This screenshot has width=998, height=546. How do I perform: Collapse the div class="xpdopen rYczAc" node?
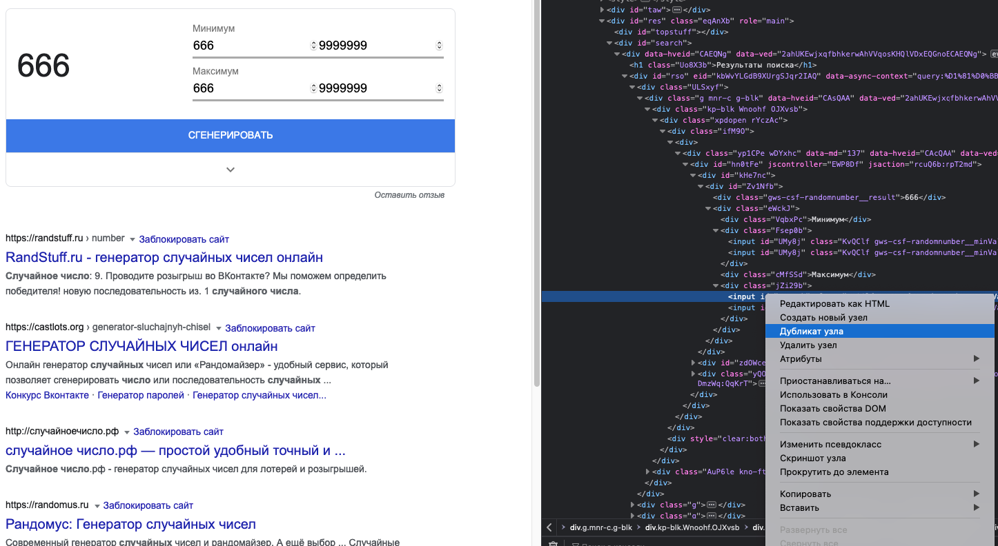pyautogui.click(x=655, y=120)
